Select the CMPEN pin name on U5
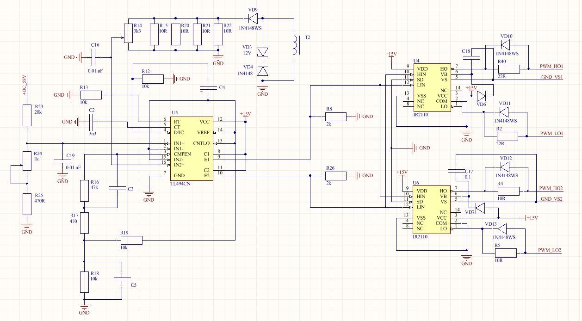Screen dimensions: 582x321 (183, 154)
